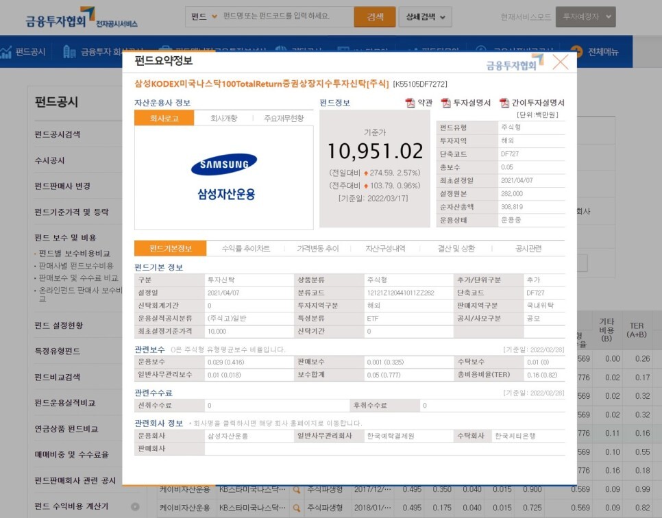Click the 기준가 value 10,951.02
Image resolution: width=662 pixels, height=518 pixels.
(375, 151)
